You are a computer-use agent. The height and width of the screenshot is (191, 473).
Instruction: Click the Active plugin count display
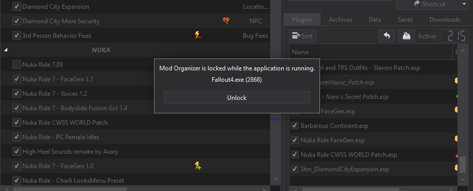(x=454, y=36)
